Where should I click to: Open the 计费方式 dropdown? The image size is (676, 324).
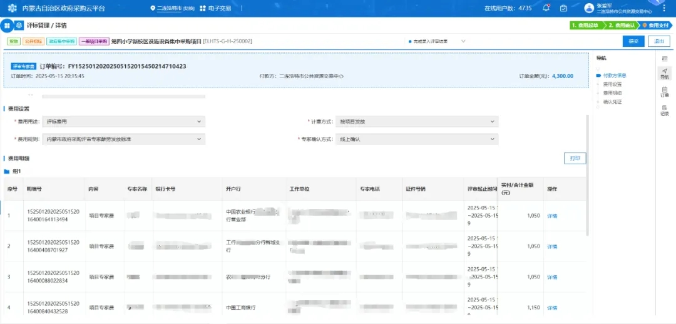(417, 121)
